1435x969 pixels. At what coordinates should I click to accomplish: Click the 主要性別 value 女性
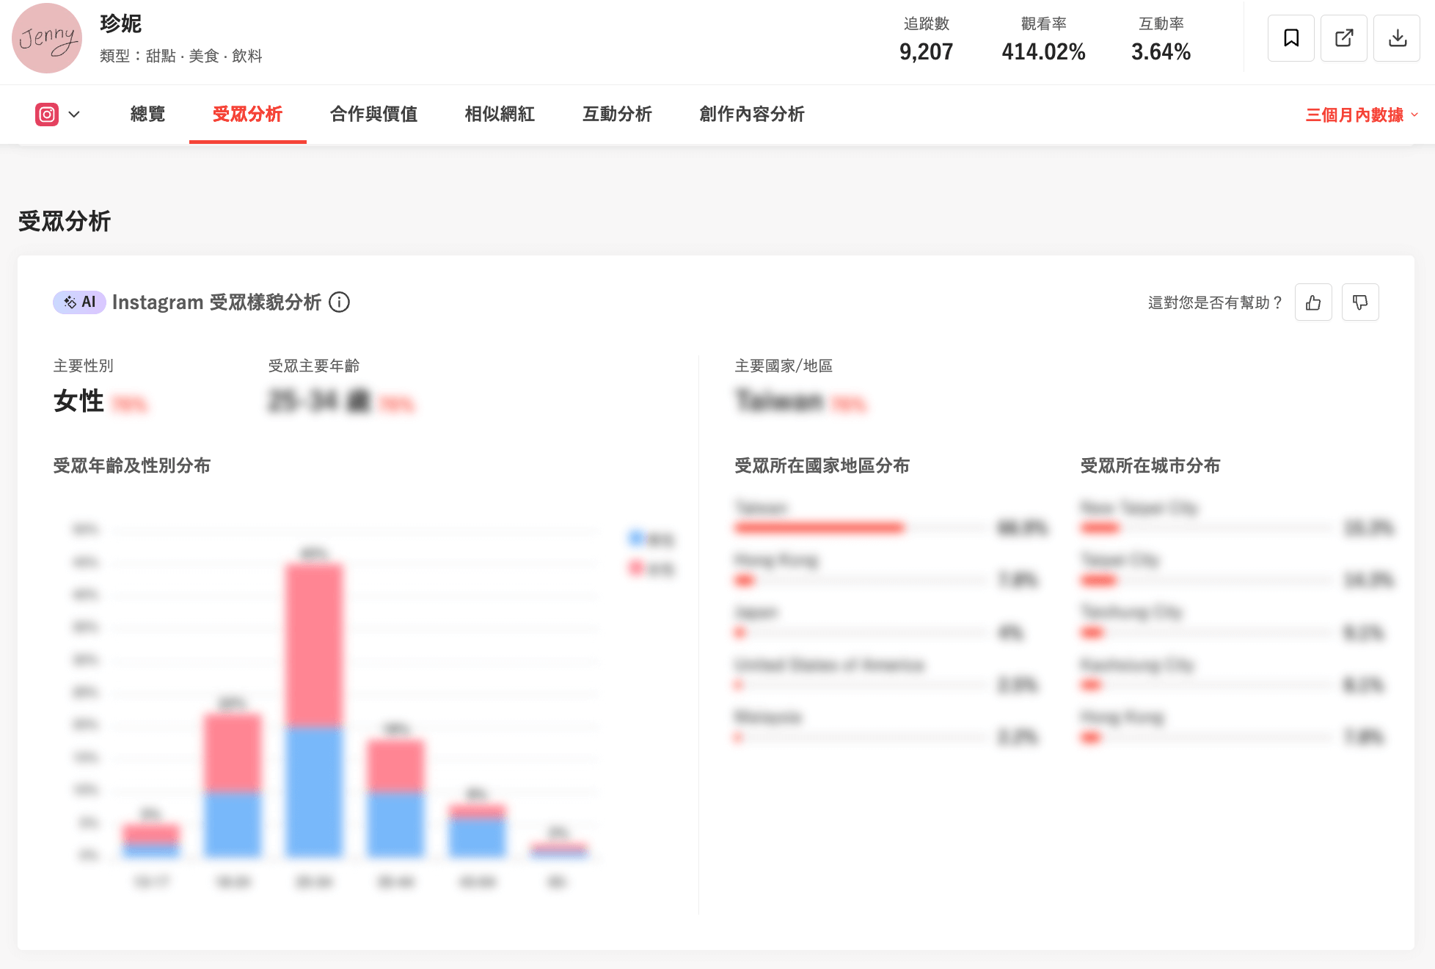point(78,401)
